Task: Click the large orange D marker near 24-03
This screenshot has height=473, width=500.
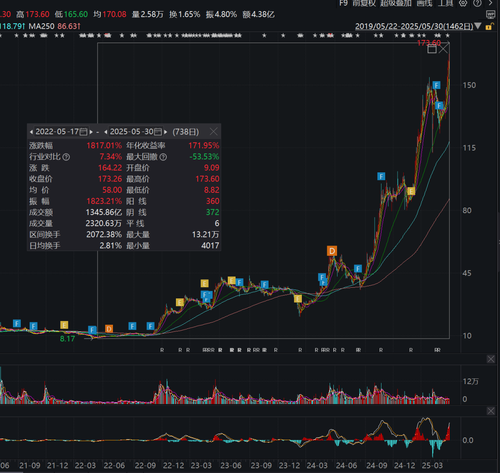Action: (x=332, y=251)
